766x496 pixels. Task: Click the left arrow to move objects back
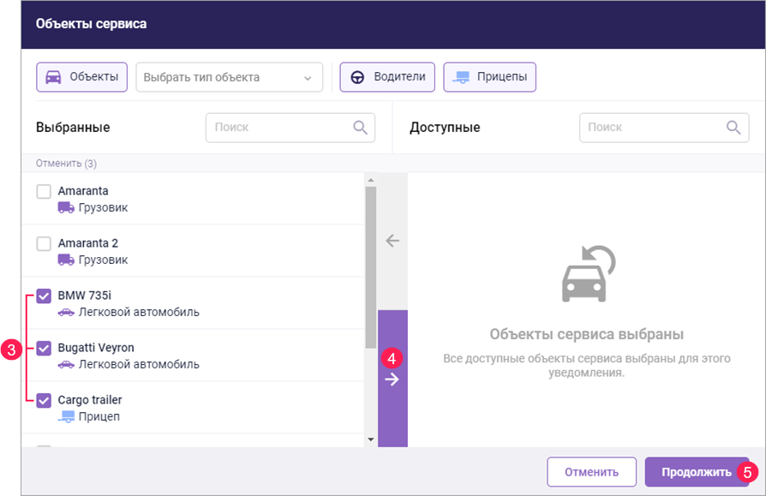(x=392, y=241)
